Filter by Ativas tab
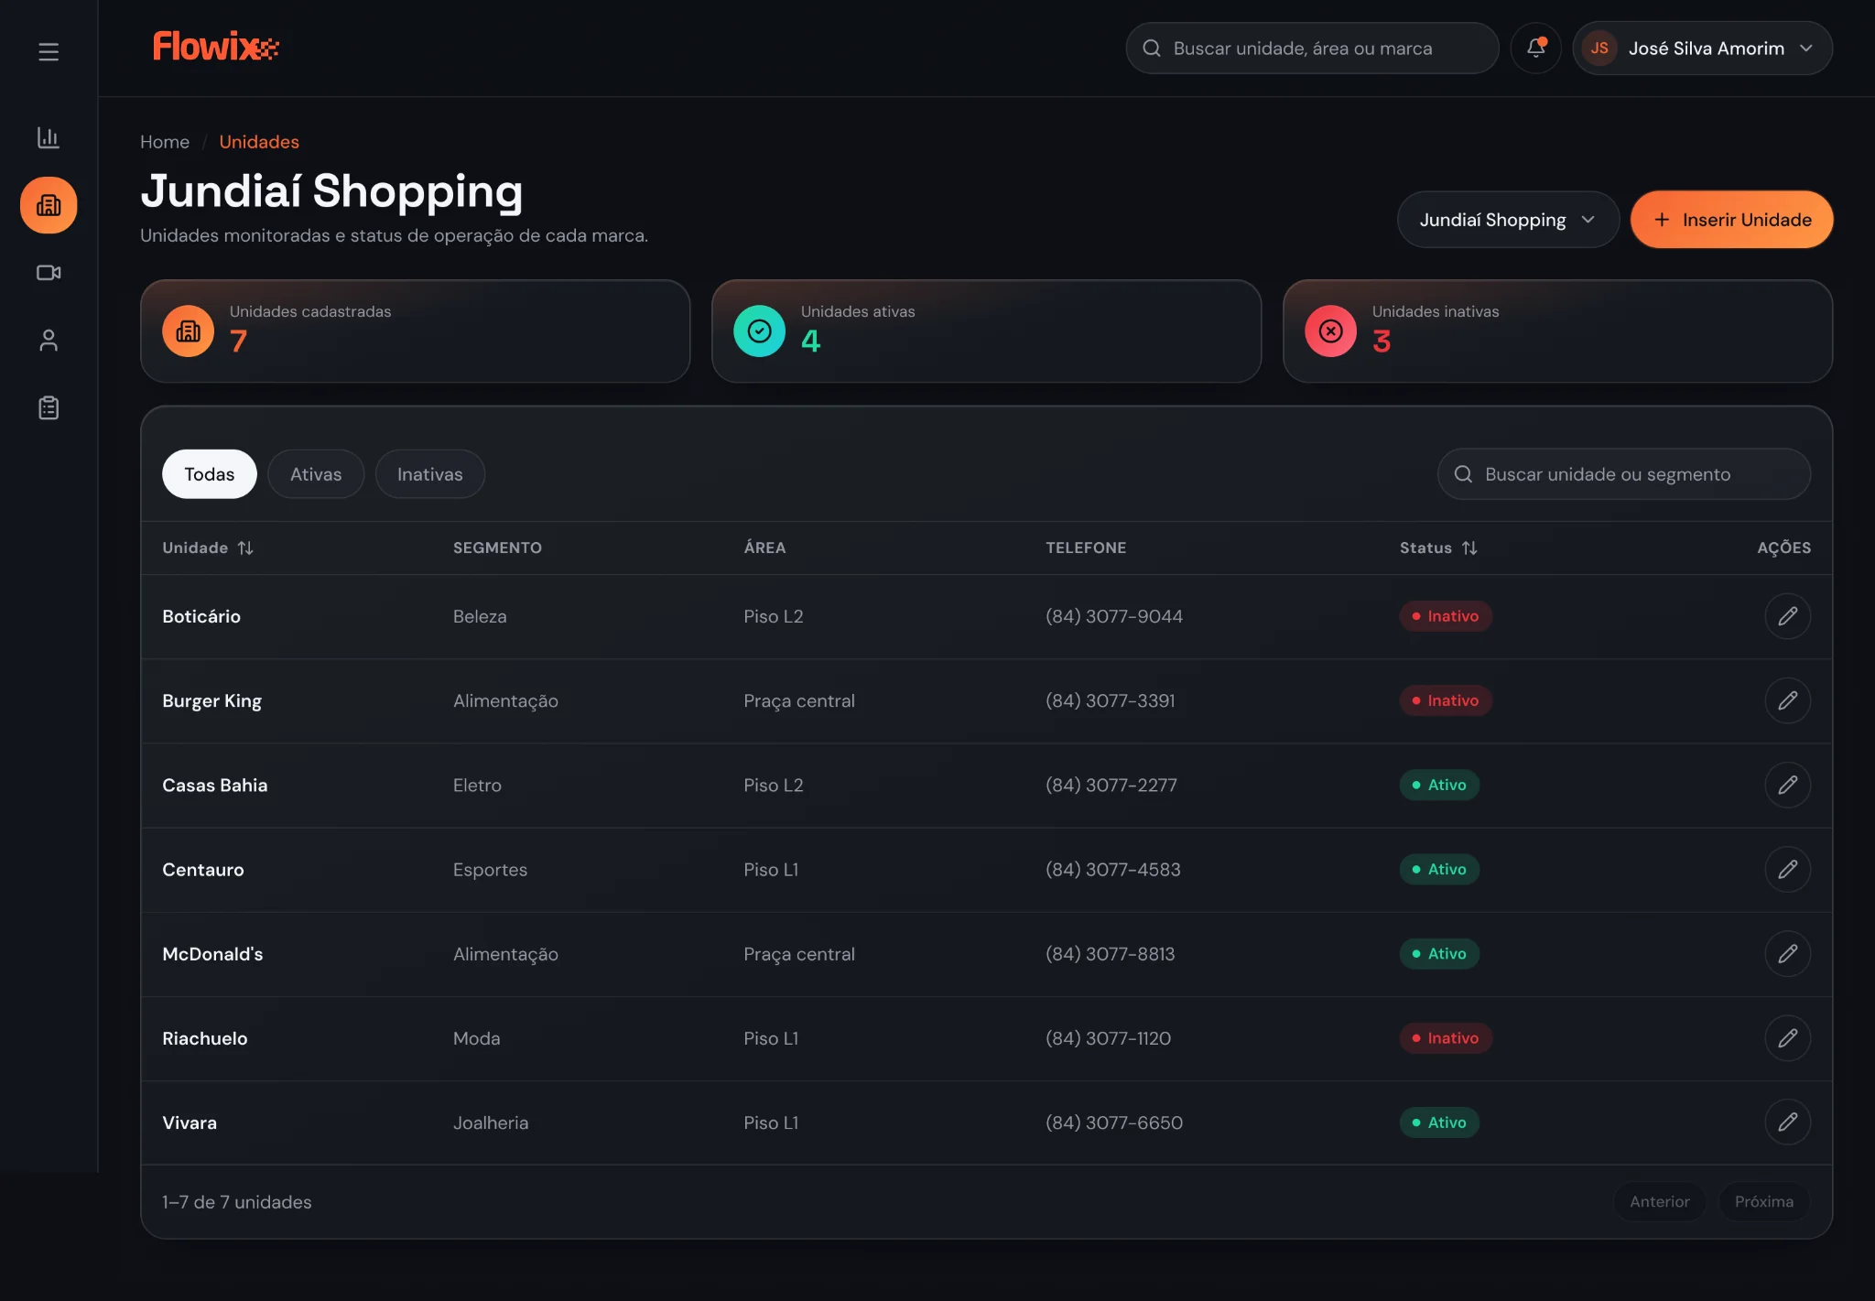The height and width of the screenshot is (1301, 1875). 316,474
